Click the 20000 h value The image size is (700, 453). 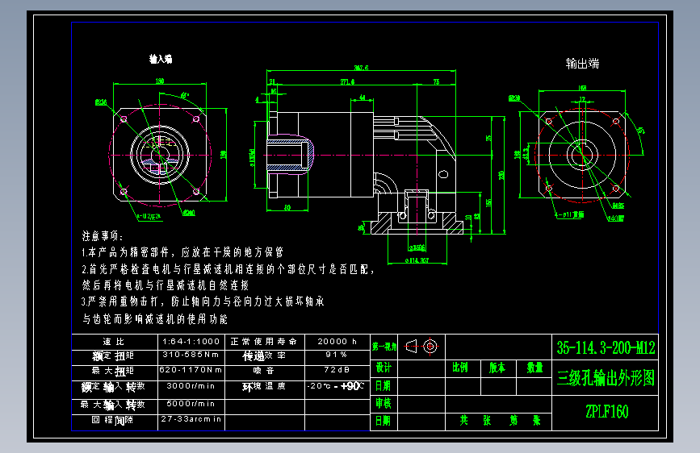tap(337, 342)
